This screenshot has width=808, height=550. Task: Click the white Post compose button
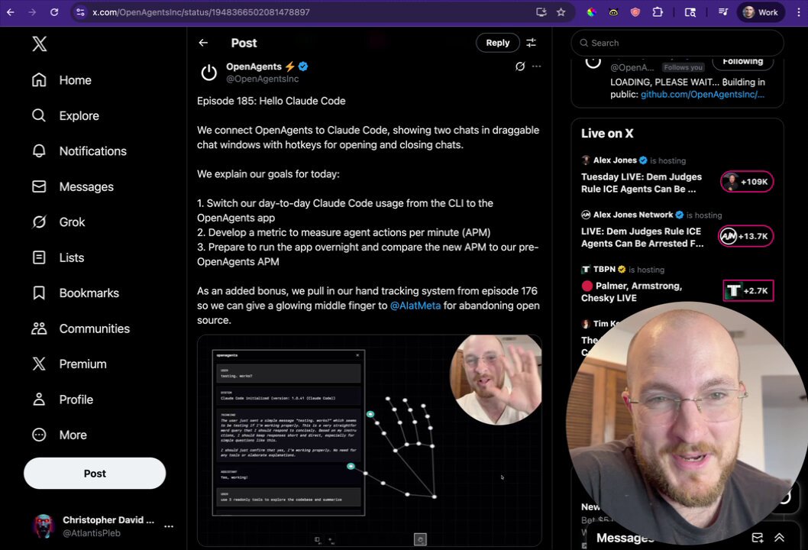coord(95,473)
